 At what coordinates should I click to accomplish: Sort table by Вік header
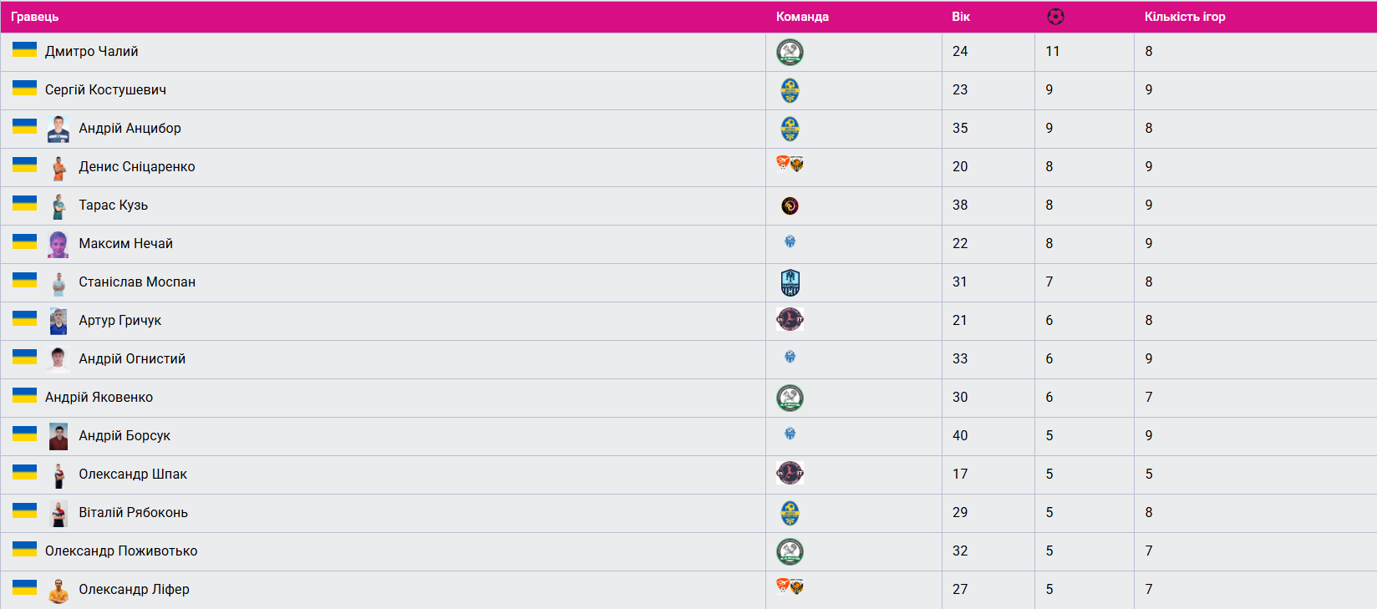(x=961, y=17)
